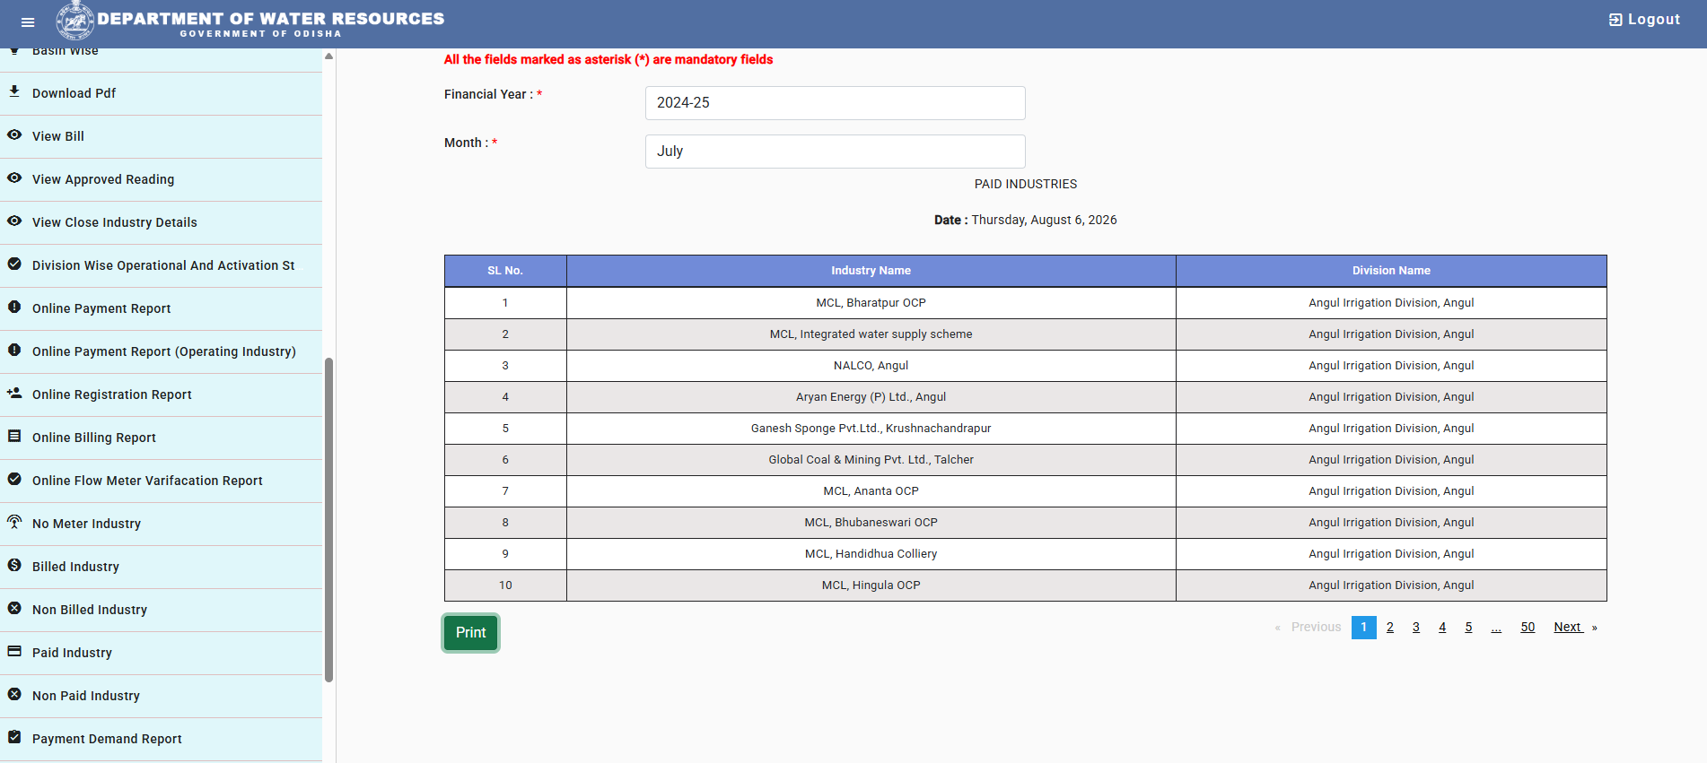Click the sidebar vertical scrollbar thumb
1707x763 pixels.
point(329,520)
